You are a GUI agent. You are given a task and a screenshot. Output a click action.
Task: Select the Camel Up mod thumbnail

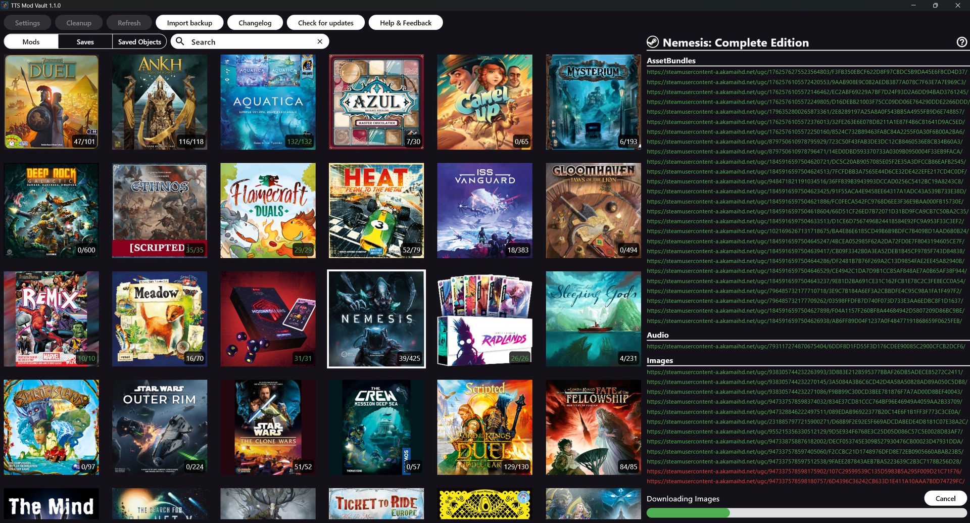[484, 102]
